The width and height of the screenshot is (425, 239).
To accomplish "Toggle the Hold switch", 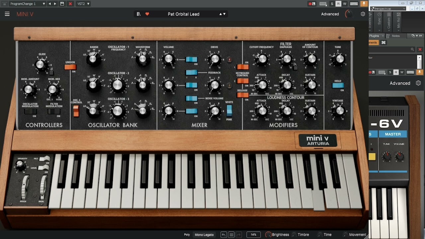I will [x=338, y=86].
